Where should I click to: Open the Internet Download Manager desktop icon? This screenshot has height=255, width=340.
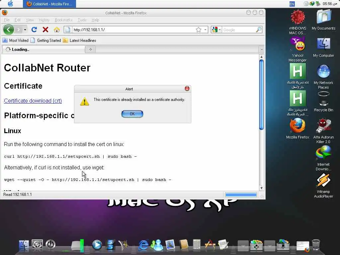pyautogui.click(x=323, y=158)
